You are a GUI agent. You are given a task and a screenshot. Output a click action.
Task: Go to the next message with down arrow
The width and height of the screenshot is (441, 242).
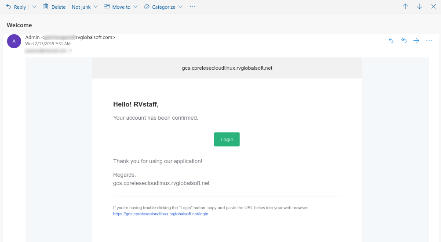419,7
